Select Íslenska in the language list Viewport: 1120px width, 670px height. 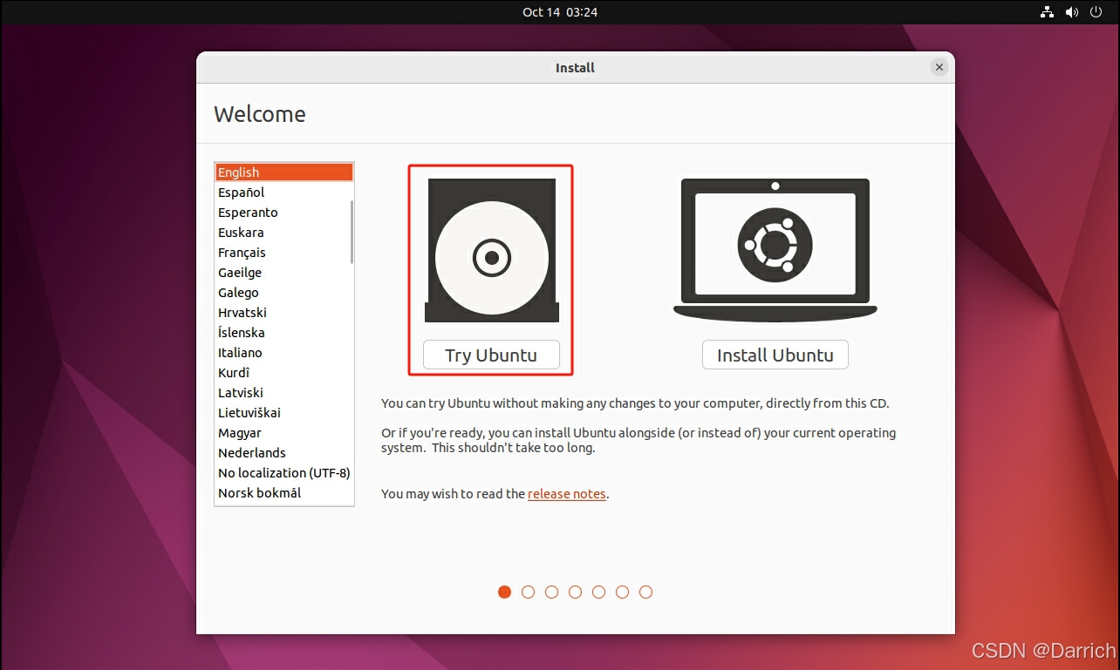click(283, 333)
